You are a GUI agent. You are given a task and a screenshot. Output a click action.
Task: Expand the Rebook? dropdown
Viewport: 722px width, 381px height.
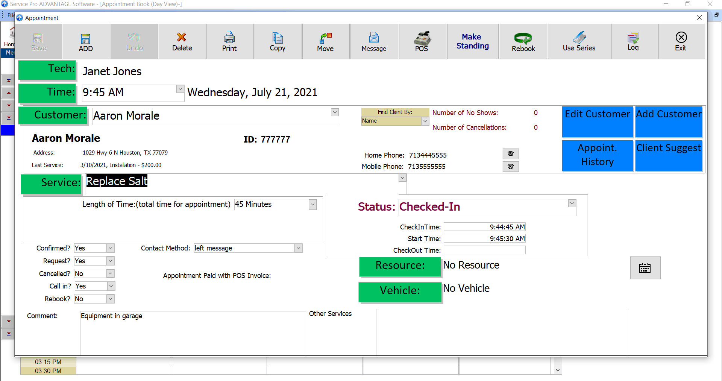[x=110, y=299]
